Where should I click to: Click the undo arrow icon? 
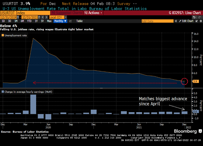point(194,17)
